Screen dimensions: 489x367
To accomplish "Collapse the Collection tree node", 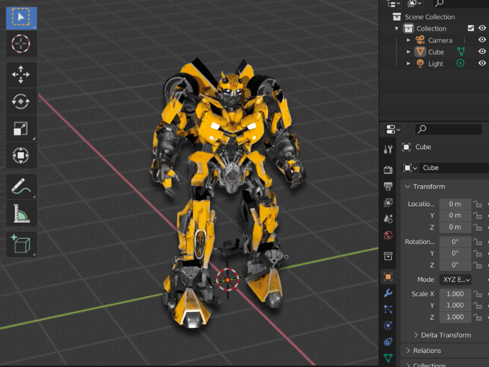I will point(396,28).
